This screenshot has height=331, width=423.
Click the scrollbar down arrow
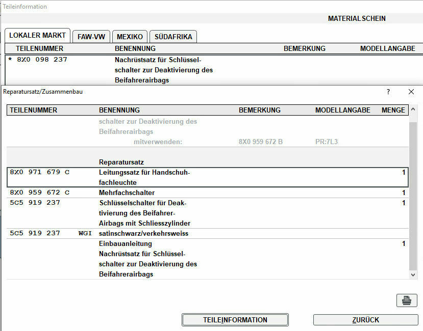click(x=413, y=274)
